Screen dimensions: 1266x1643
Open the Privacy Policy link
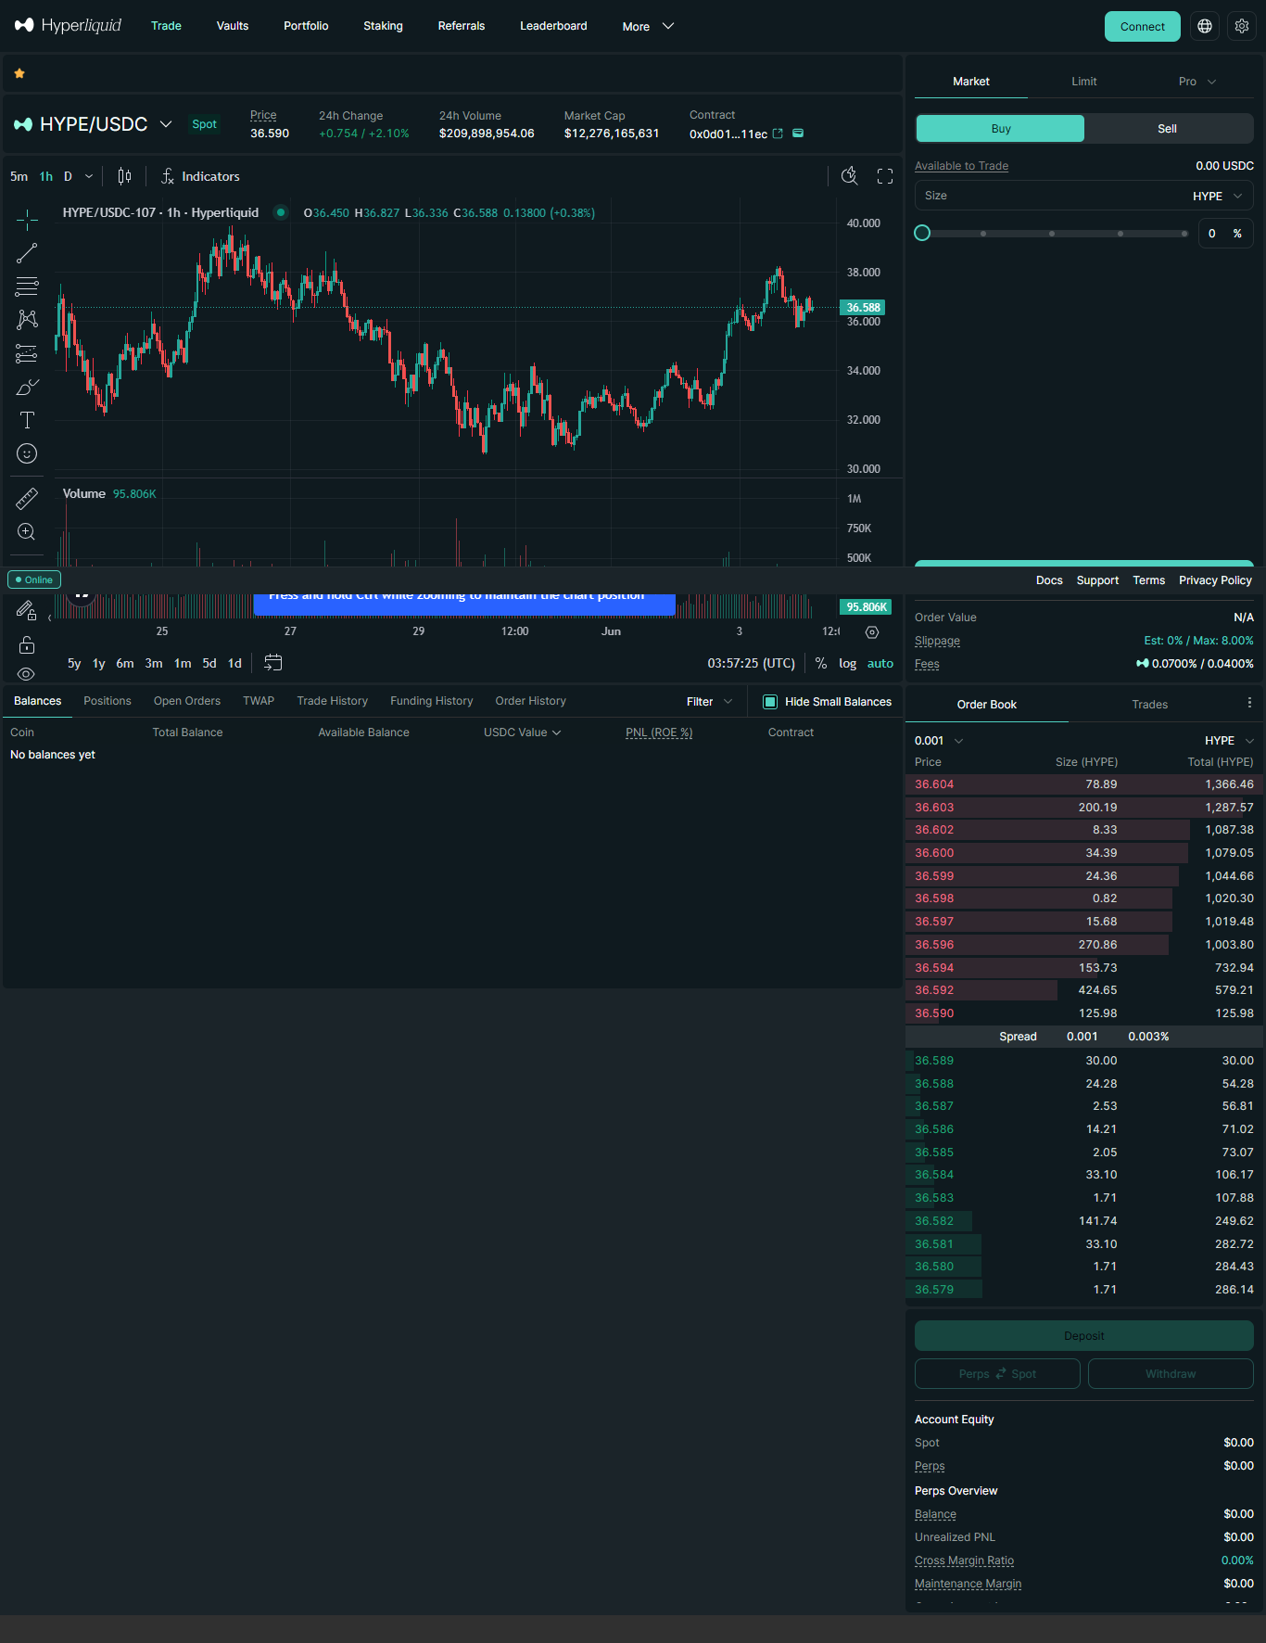pos(1215,580)
